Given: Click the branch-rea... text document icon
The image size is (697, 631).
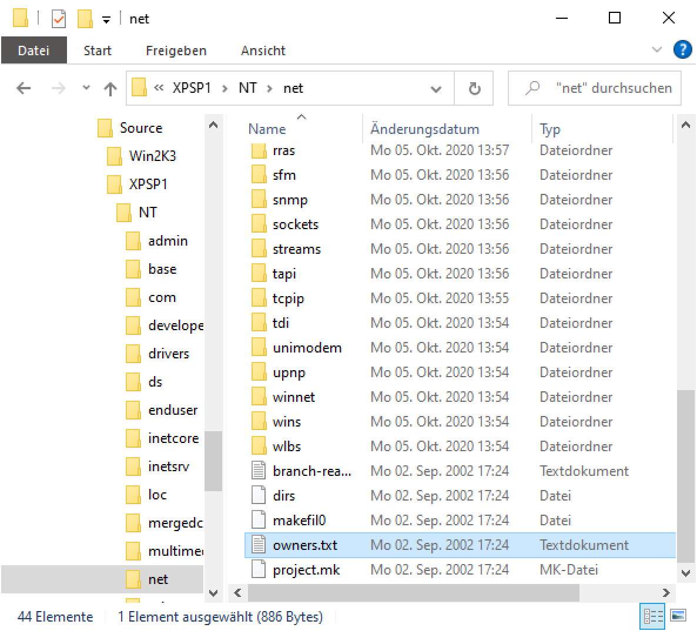Looking at the screenshot, I should coord(259,471).
